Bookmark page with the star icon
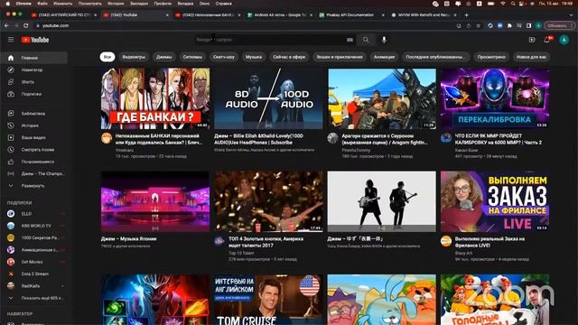This screenshot has height=325, width=578. pos(479,26)
